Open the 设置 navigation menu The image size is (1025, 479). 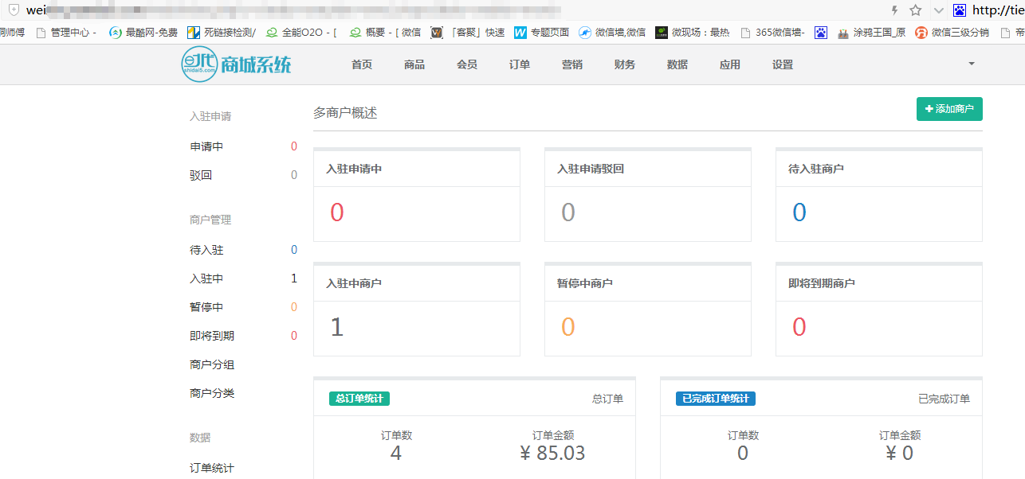coord(783,64)
